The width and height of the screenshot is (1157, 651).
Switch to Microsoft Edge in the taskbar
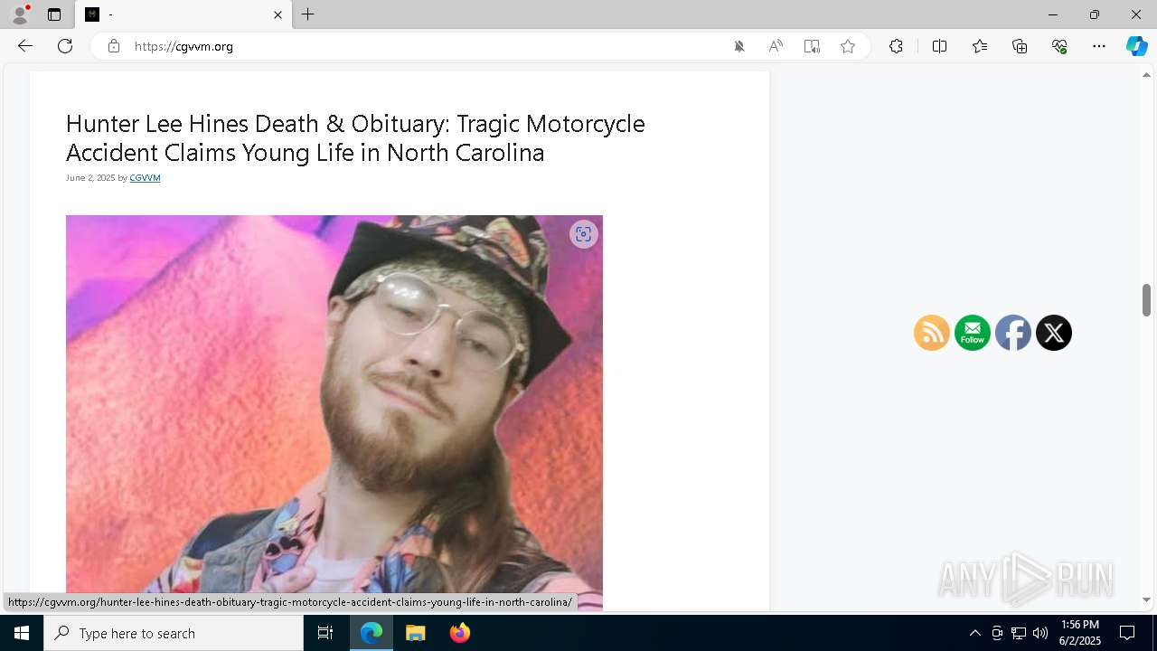tap(372, 633)
